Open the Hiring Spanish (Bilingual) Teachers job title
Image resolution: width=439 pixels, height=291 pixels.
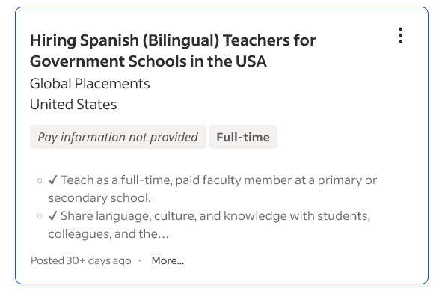click(173, 51)
